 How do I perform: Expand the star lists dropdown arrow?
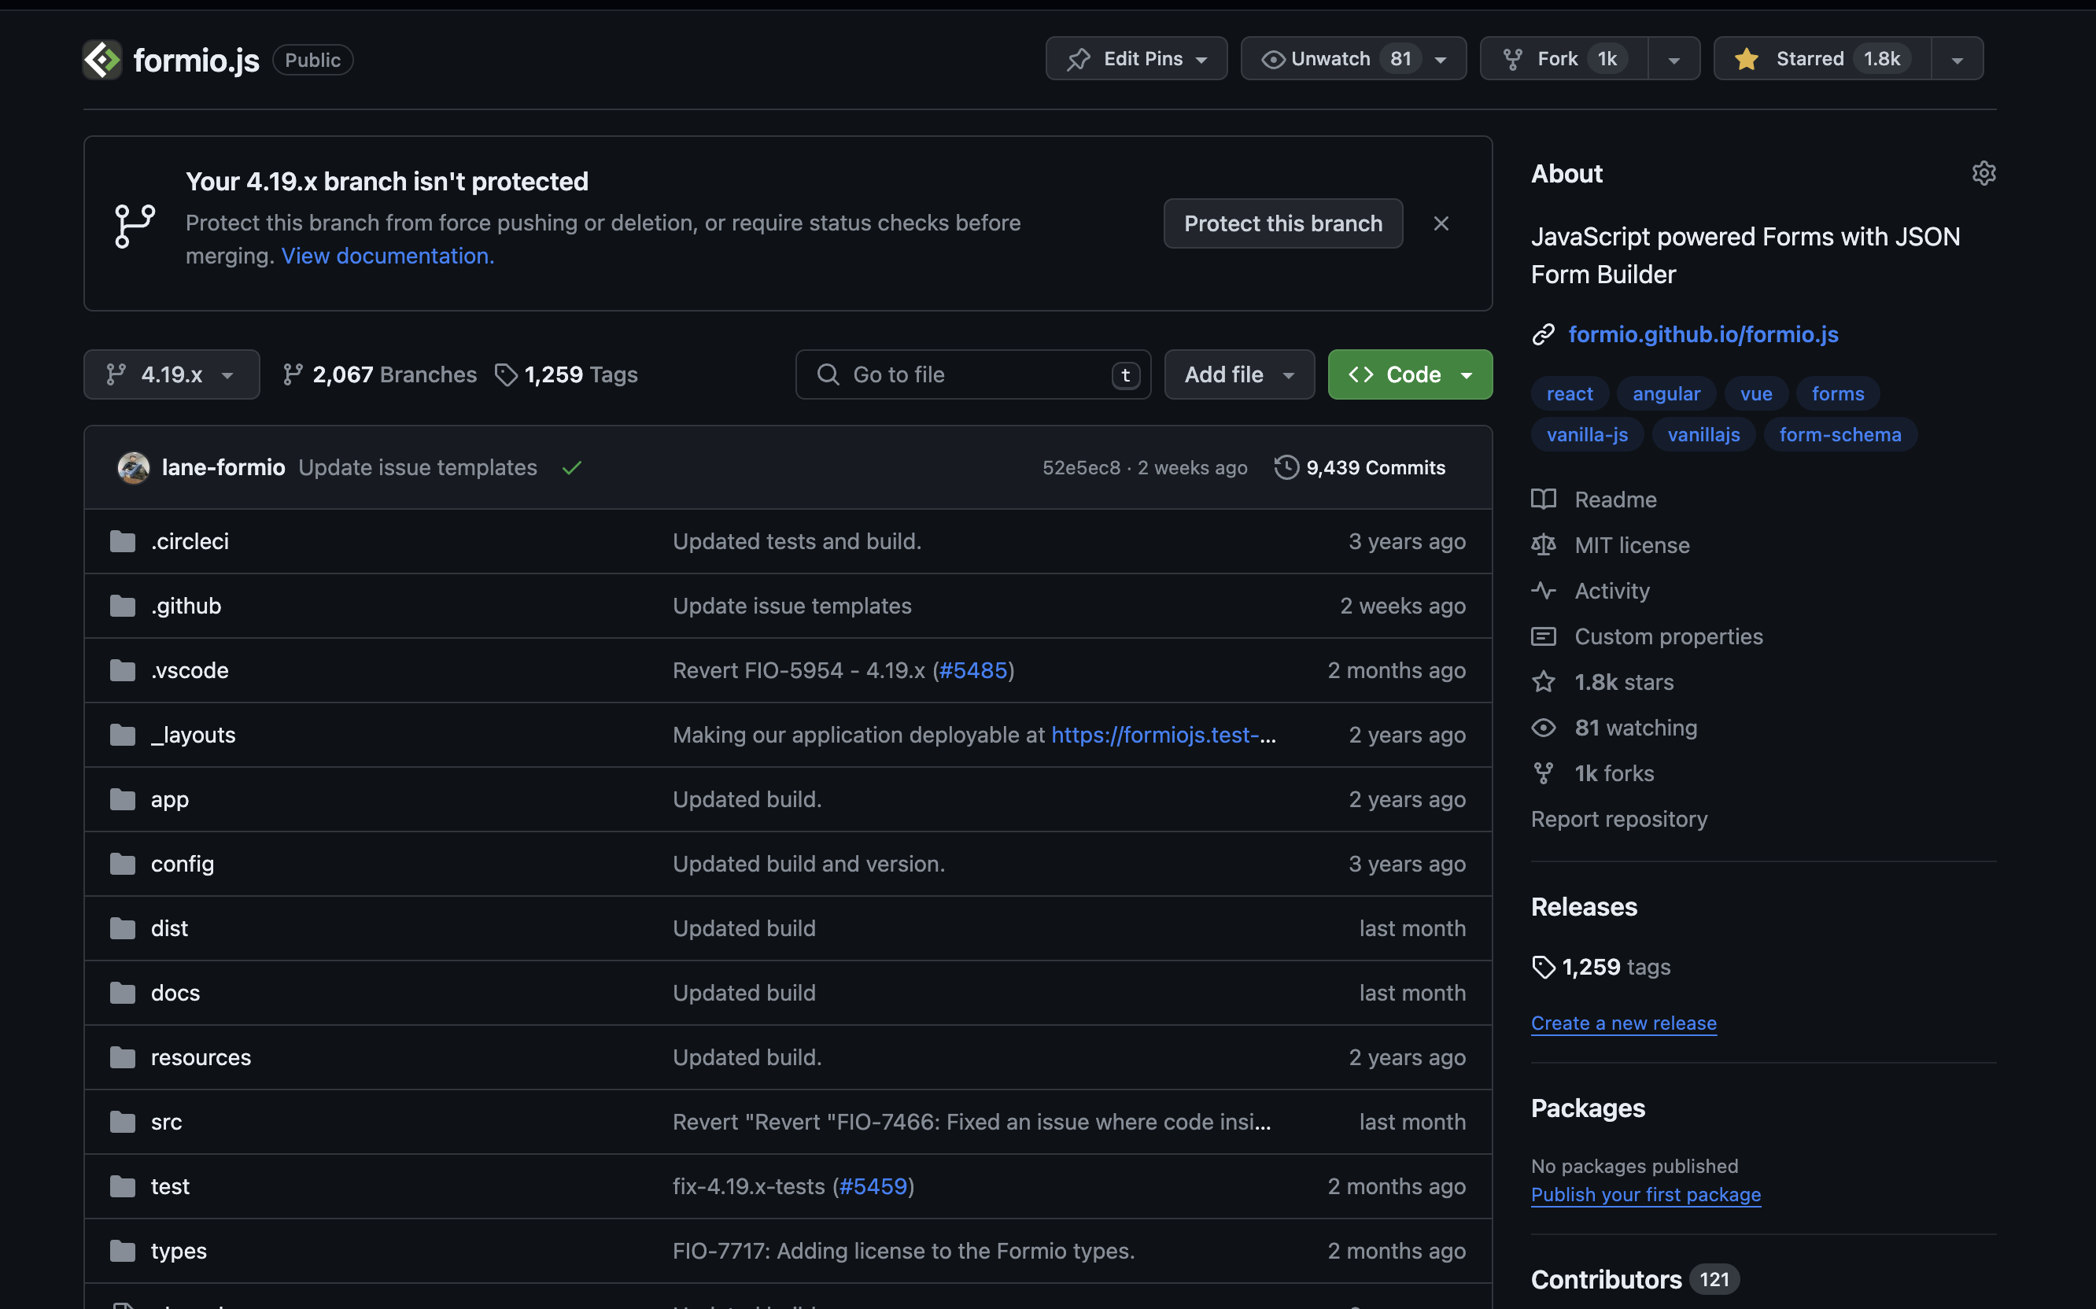coord(1957,60)
